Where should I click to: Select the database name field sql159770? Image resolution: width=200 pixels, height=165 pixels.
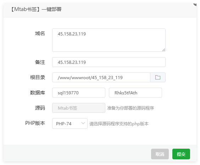(x=79, y=93)
